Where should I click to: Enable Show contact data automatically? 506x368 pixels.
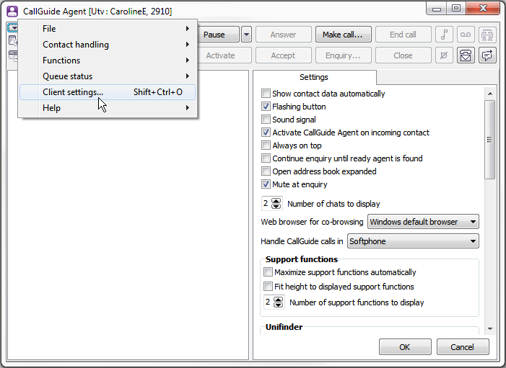(266, 94)
